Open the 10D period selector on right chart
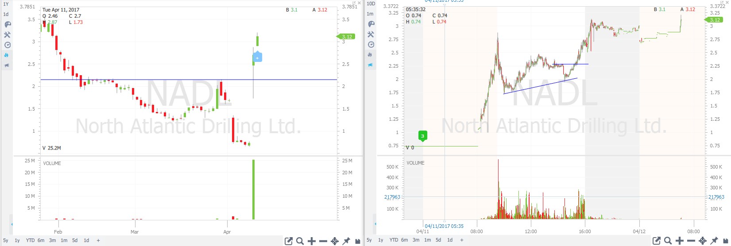Viewport: 731px width, 246px height. point(371,4)
